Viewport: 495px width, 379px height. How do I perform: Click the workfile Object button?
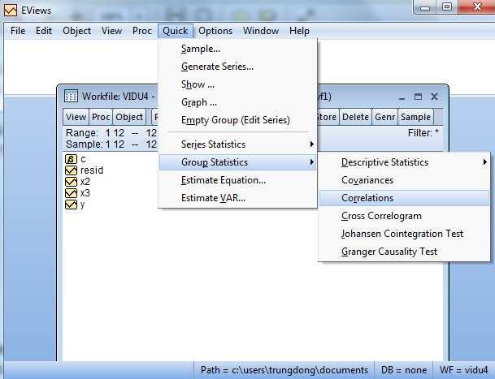point(129,117)
